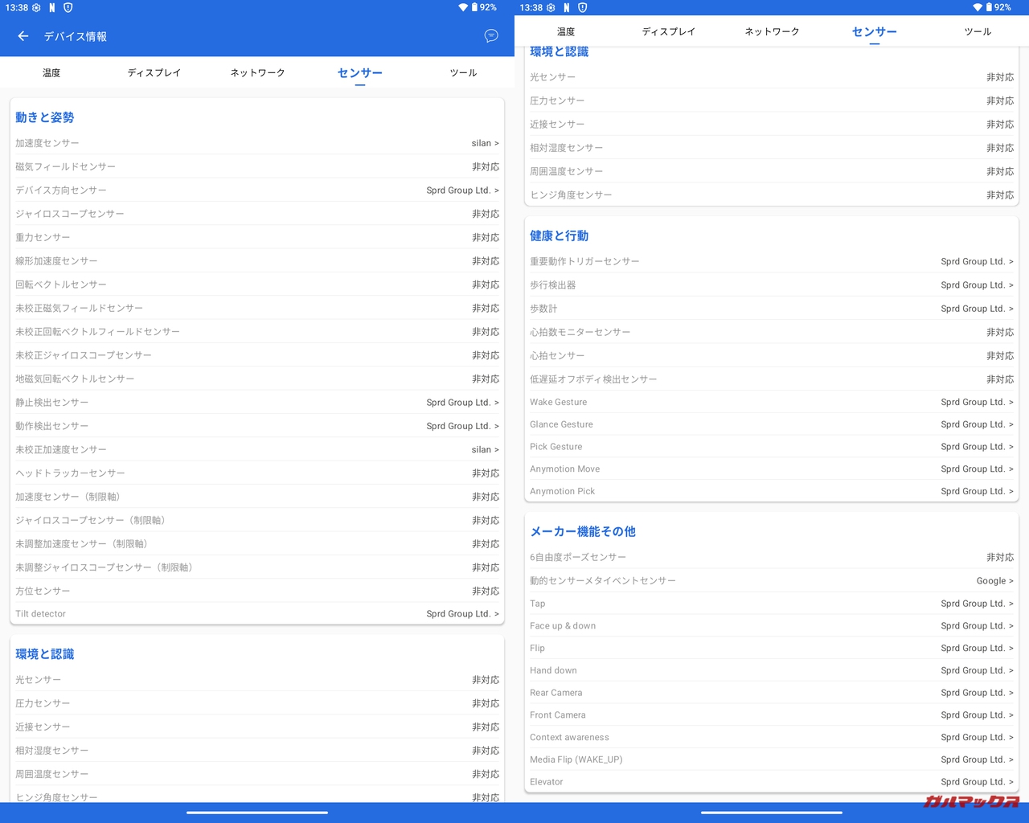Image resolution: width=1029 pixels, height=823 pixels.
Task: Select Elevator sensor row
Action: tap(772, 782)
